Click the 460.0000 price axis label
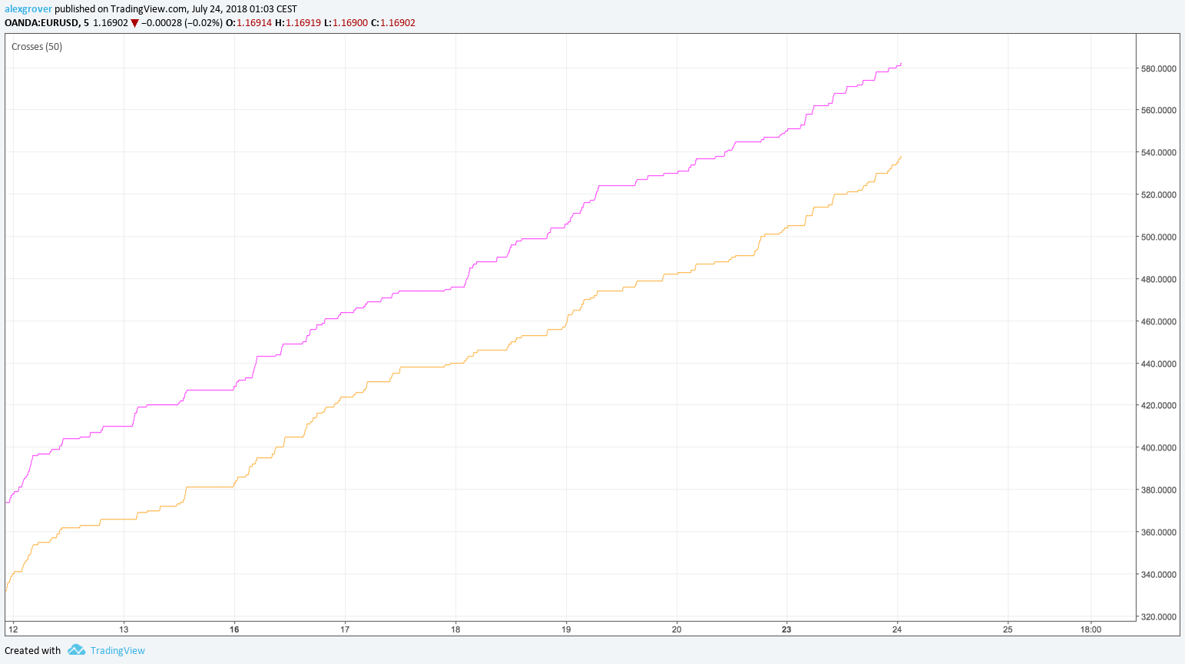This screenshot has height=664, width=1185. 1159,322
